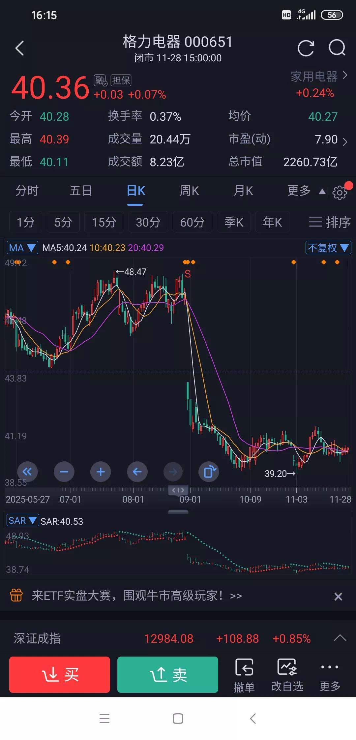Expand the 深证成指 index bar chevron
The width and height of the screenshot is (356, 740).
click(x=340, y=638)
